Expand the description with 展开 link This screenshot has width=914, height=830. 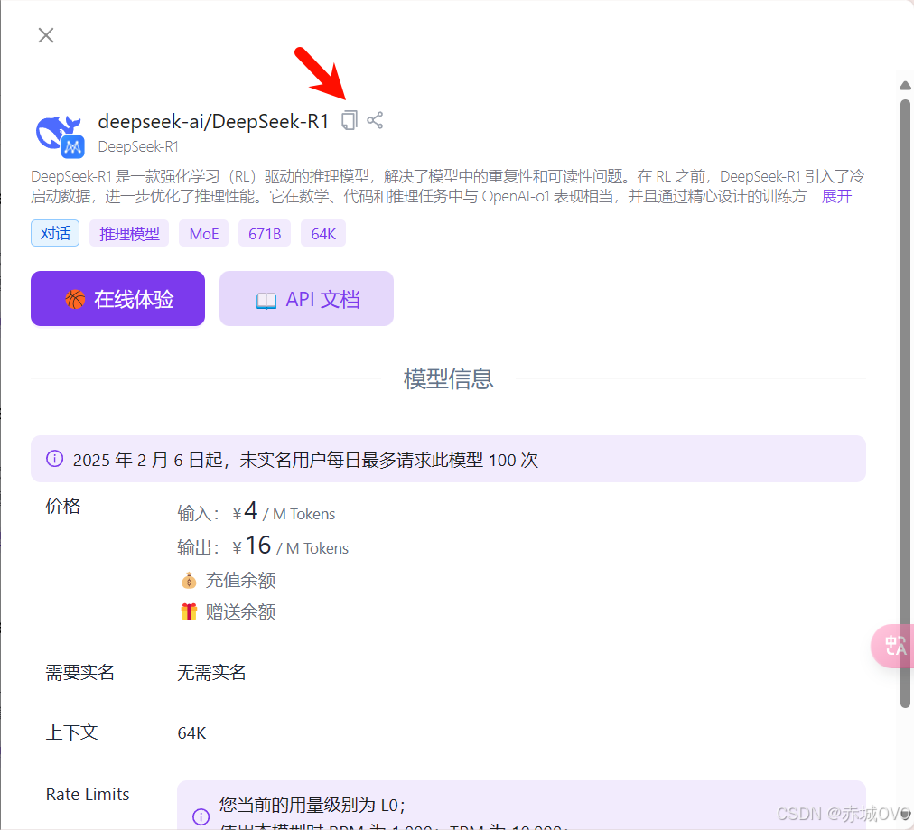pos(836,196)
